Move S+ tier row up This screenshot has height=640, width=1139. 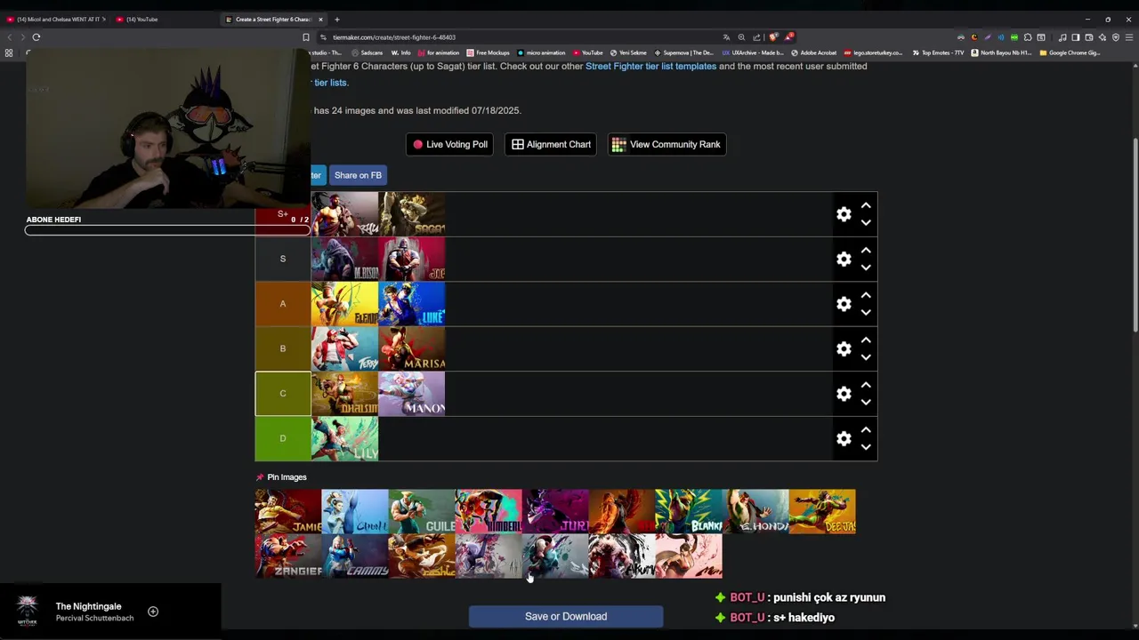[x=866, y=205]
